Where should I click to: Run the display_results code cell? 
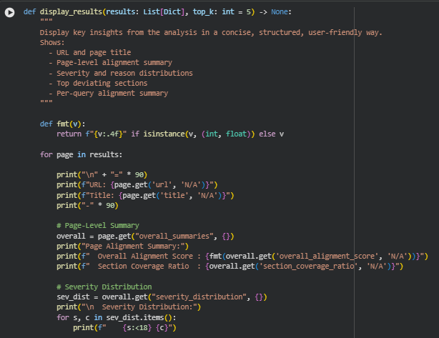(9, 13)
